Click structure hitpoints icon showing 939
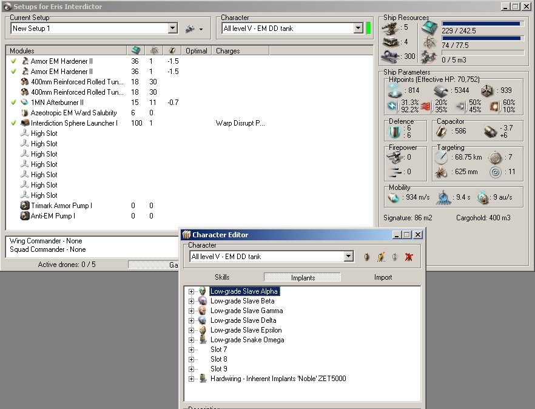535x409 pixels. coord(487,91)
